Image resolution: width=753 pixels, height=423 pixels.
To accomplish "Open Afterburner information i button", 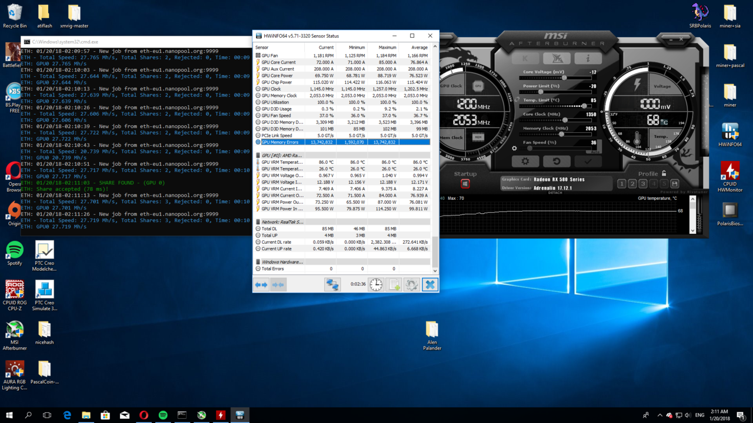I will pyautogui.click(x=587, y=58).
